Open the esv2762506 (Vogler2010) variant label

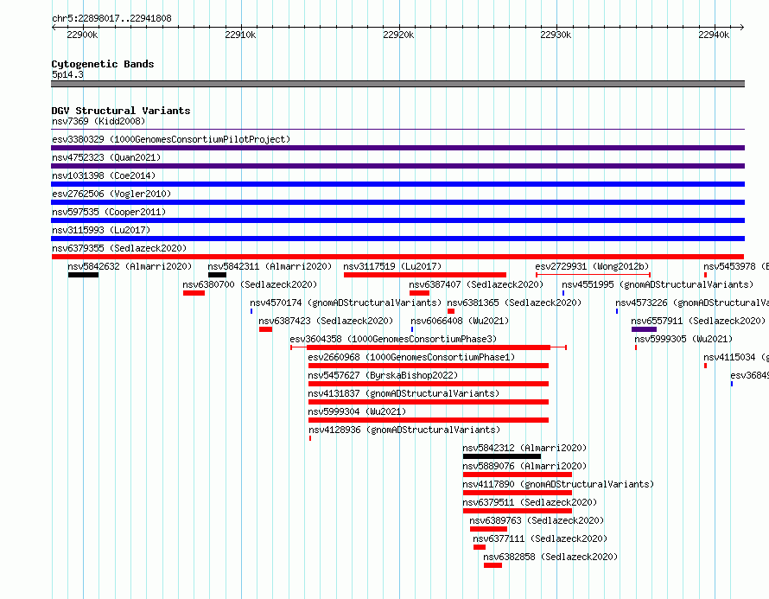[x=111, y=194]
